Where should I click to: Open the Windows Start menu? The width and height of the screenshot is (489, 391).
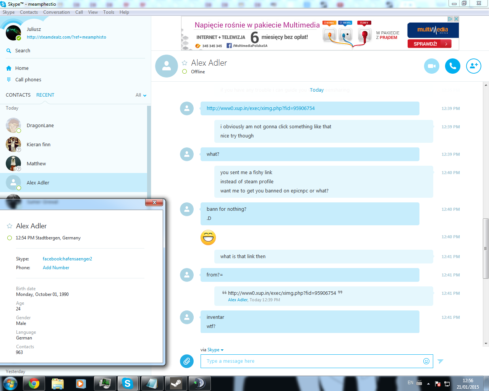pos(10,383)
